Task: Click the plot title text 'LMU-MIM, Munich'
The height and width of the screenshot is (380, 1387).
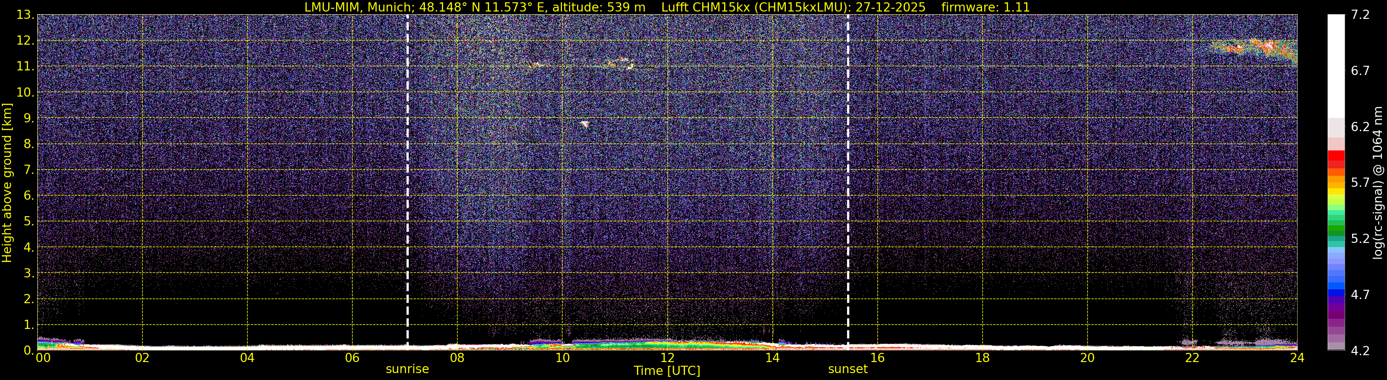Action: (x=358, y=7)
